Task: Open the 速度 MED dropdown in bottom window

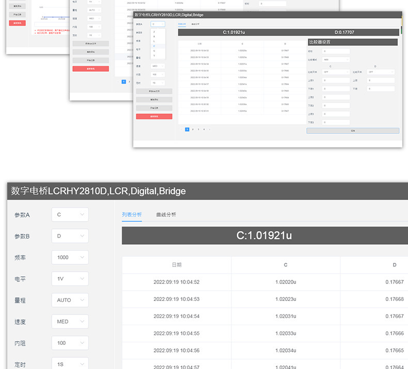Action: (x=70, y=322)
